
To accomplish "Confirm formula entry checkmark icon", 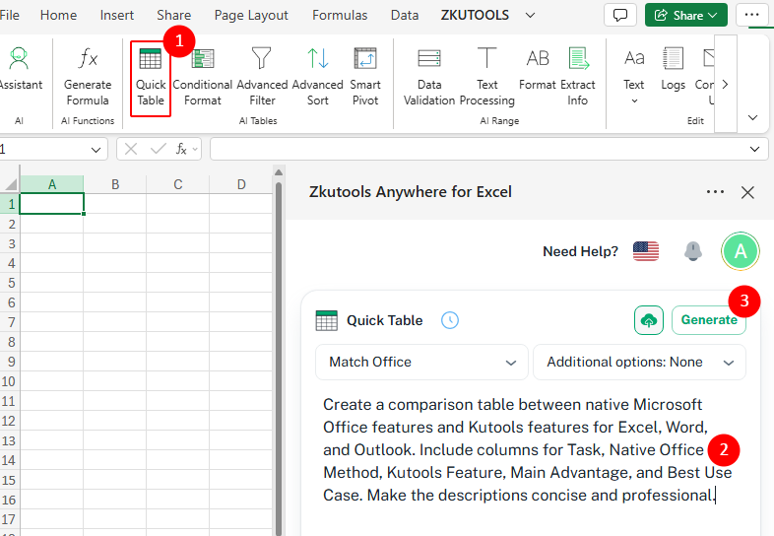I will pos(158,149).
